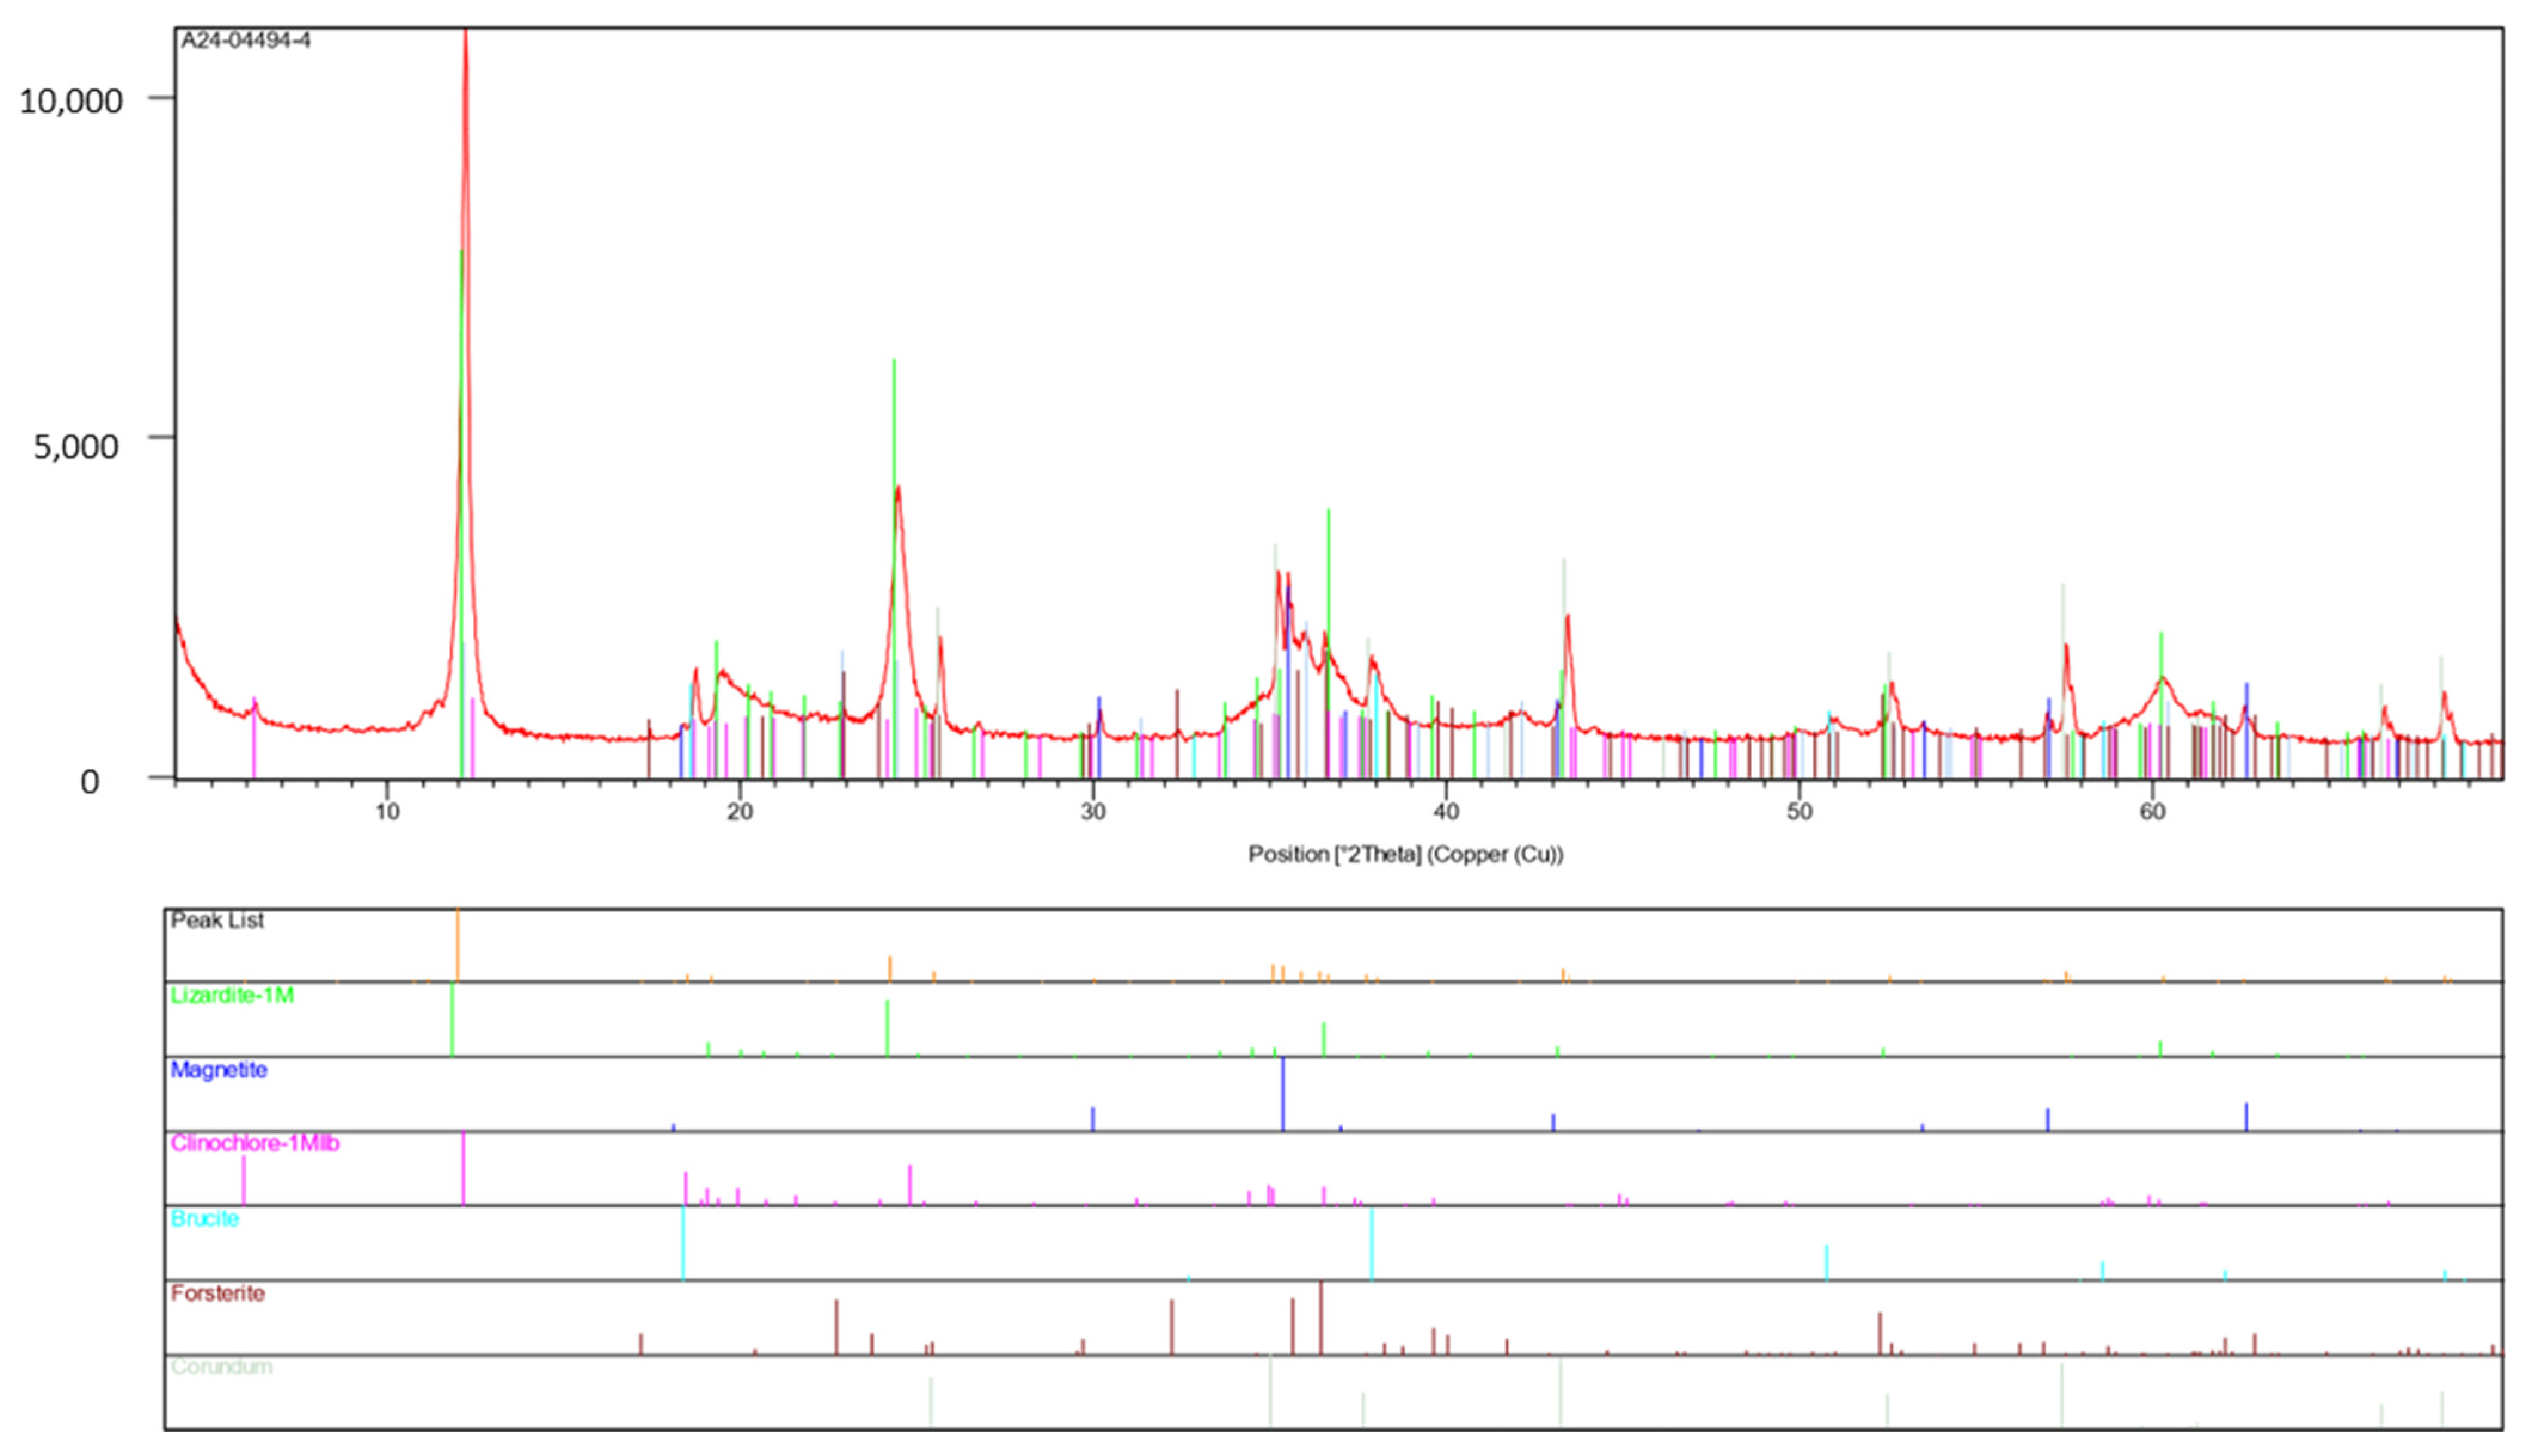Click the first cyan Brucite stick near 18 degrees
Screen dimensions: 2529x1456
click(683, 1243)
